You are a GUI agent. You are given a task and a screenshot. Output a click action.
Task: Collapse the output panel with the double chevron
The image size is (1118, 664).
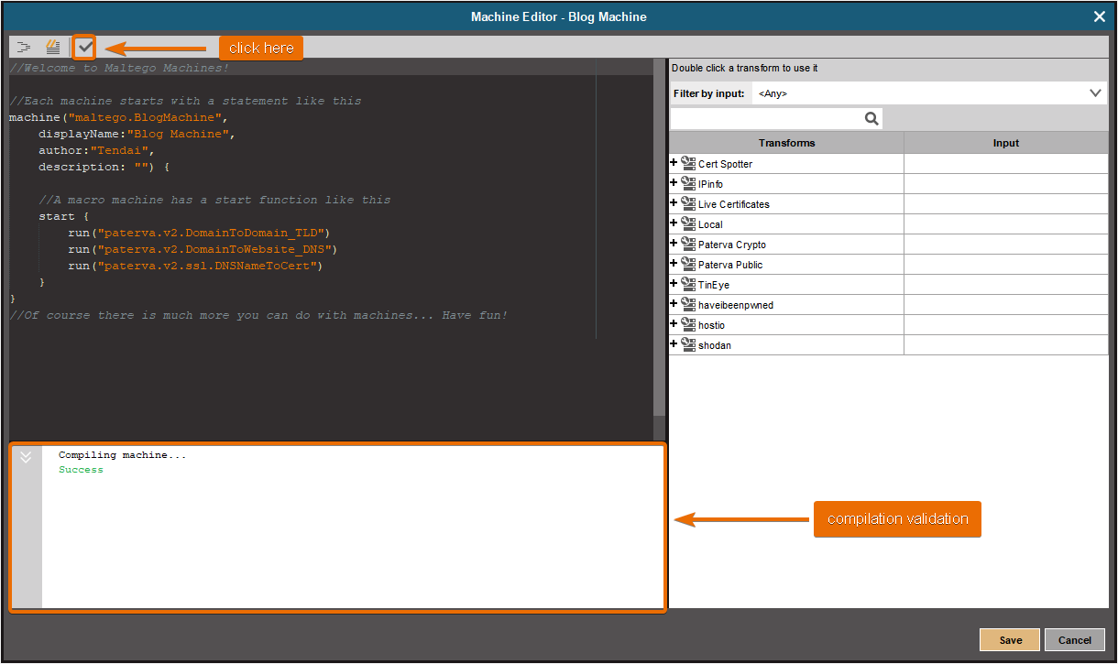[x=26, y=457]
